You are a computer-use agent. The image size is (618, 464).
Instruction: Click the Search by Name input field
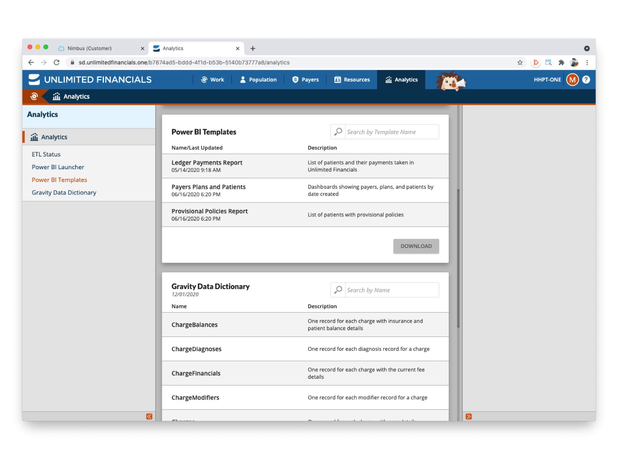[391, 290]
